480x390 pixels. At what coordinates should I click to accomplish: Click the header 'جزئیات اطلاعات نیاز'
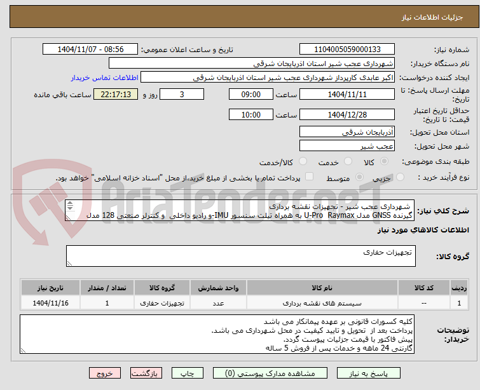pyautogui.click(x=432, y=17)
